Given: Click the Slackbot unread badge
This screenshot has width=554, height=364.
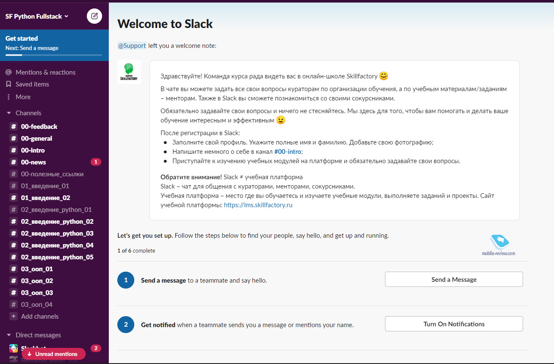Looking at the screenshot, I should click(96, 348).
